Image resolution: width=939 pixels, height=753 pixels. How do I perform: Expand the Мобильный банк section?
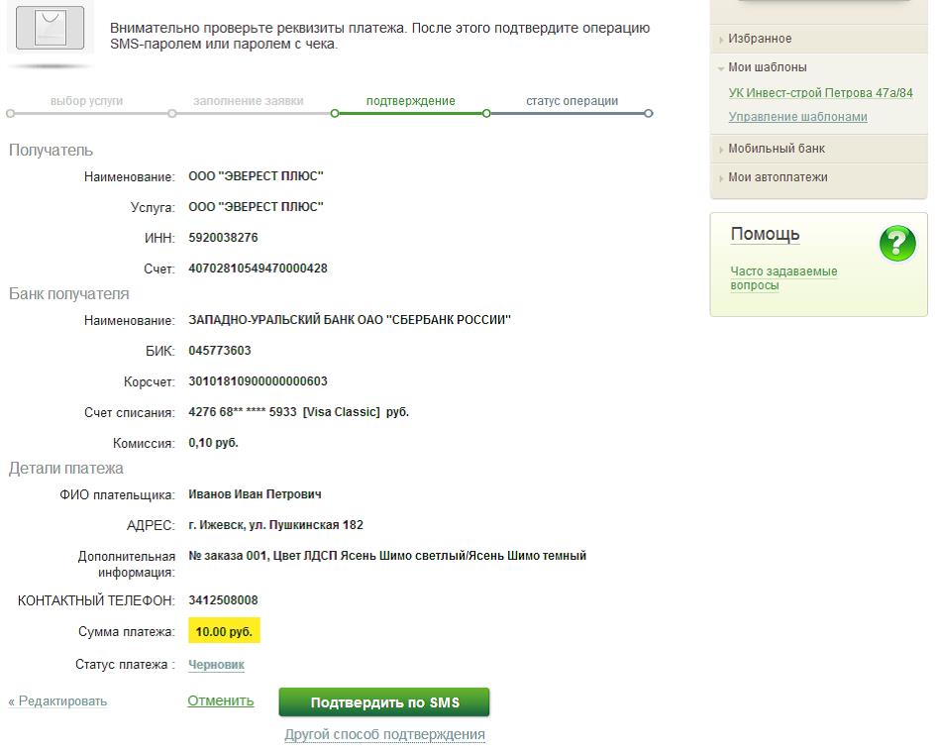[777, 149]
